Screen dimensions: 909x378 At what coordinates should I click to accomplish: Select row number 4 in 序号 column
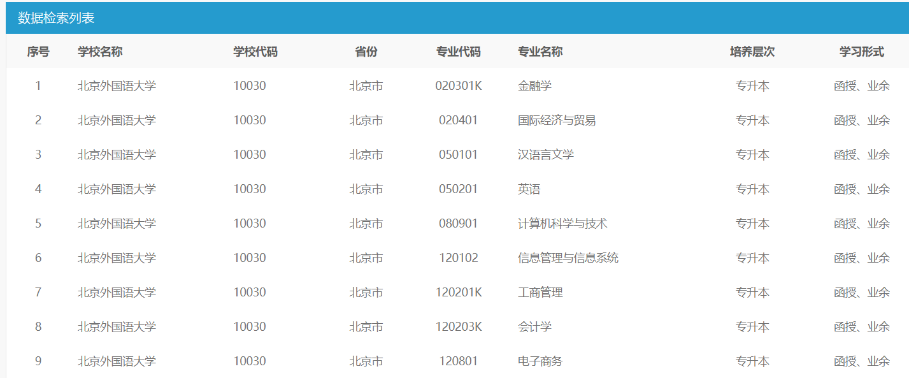38,189
